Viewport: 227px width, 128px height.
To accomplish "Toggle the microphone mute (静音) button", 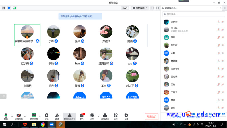I will [6, 116].
